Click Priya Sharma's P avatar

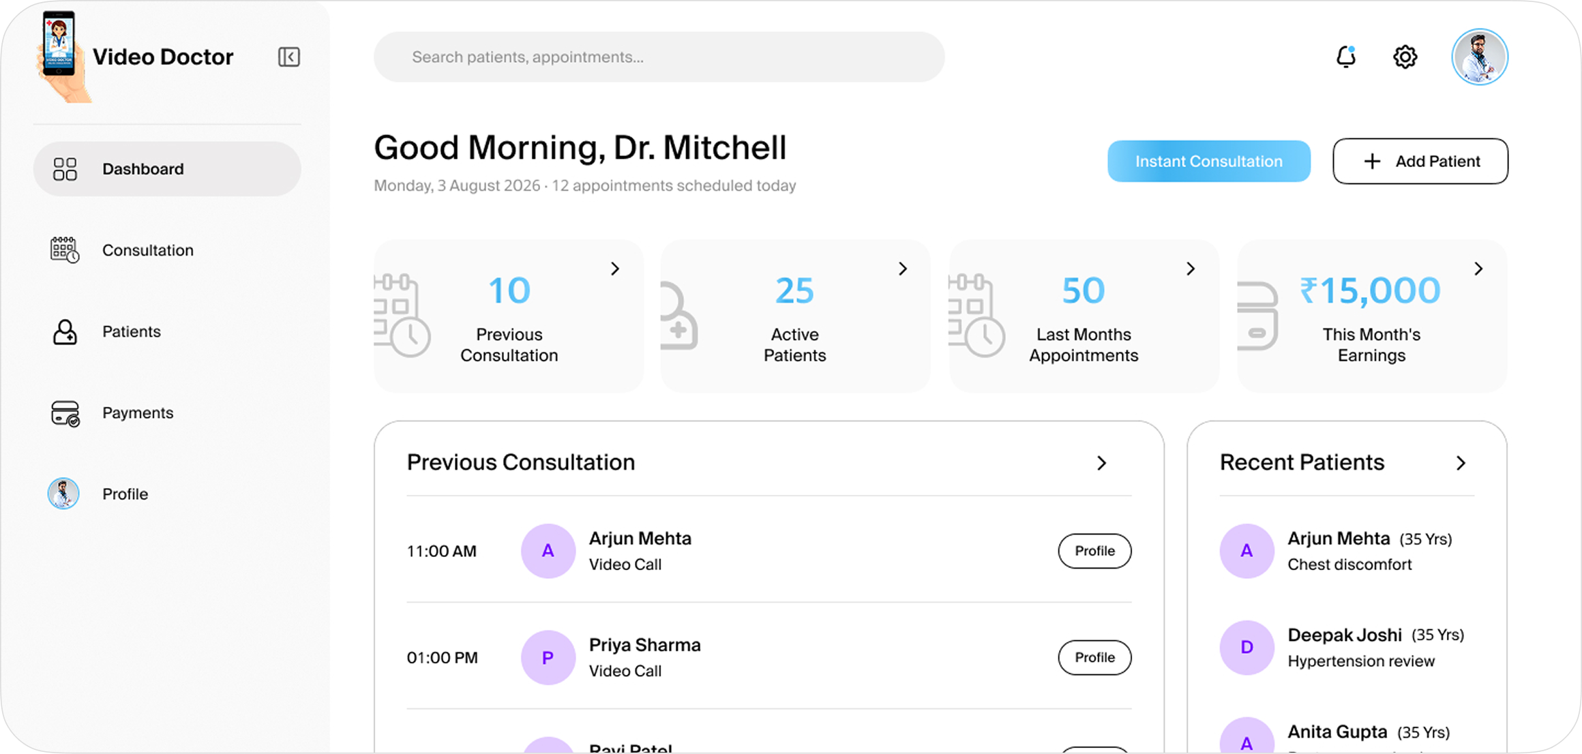[548, 657]
